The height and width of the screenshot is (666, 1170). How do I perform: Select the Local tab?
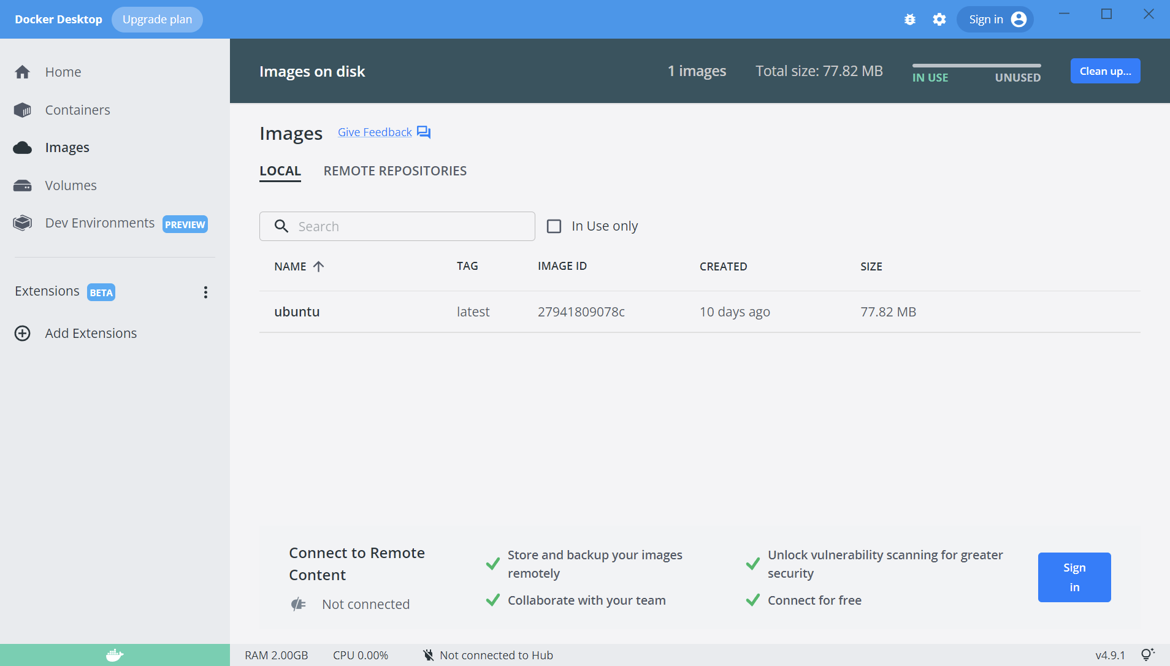point(280,171)
